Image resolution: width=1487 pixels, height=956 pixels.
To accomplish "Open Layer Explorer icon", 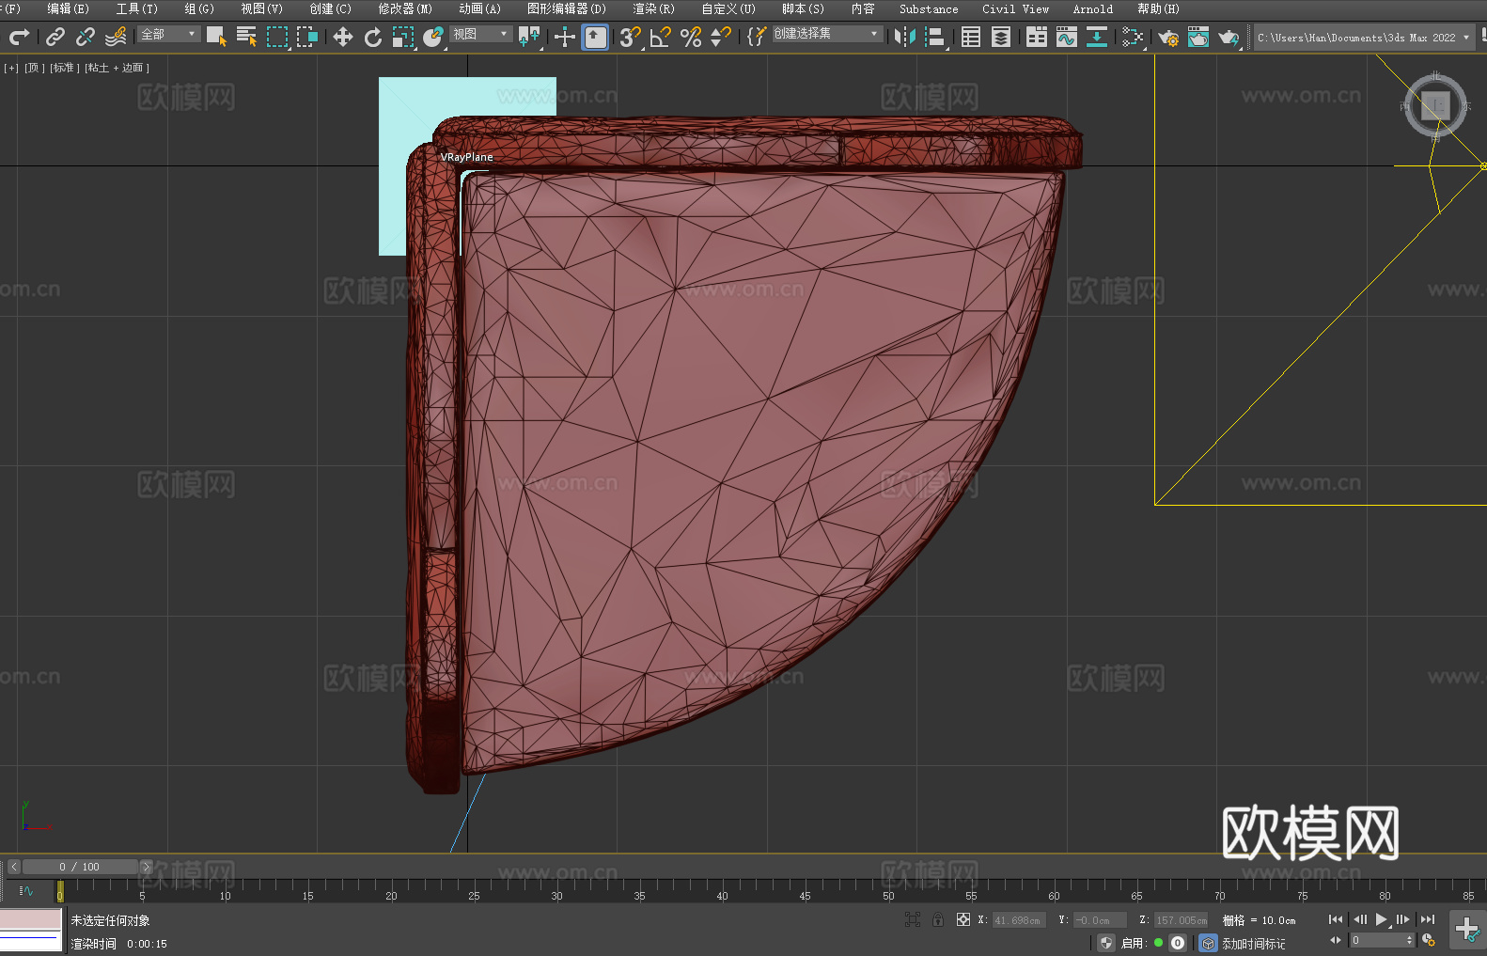I will [1001, 37].
